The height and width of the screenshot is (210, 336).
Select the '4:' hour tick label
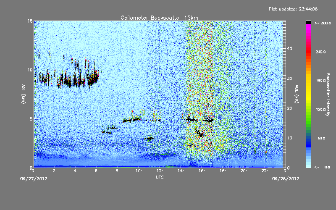coord(76,171)
